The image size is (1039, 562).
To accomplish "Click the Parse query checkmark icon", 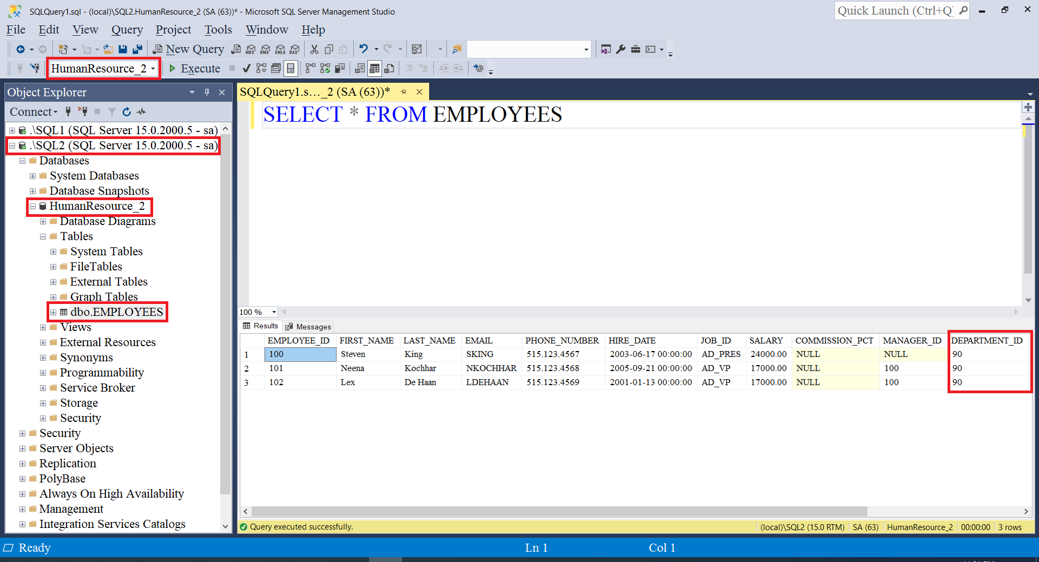I will 246,69.
